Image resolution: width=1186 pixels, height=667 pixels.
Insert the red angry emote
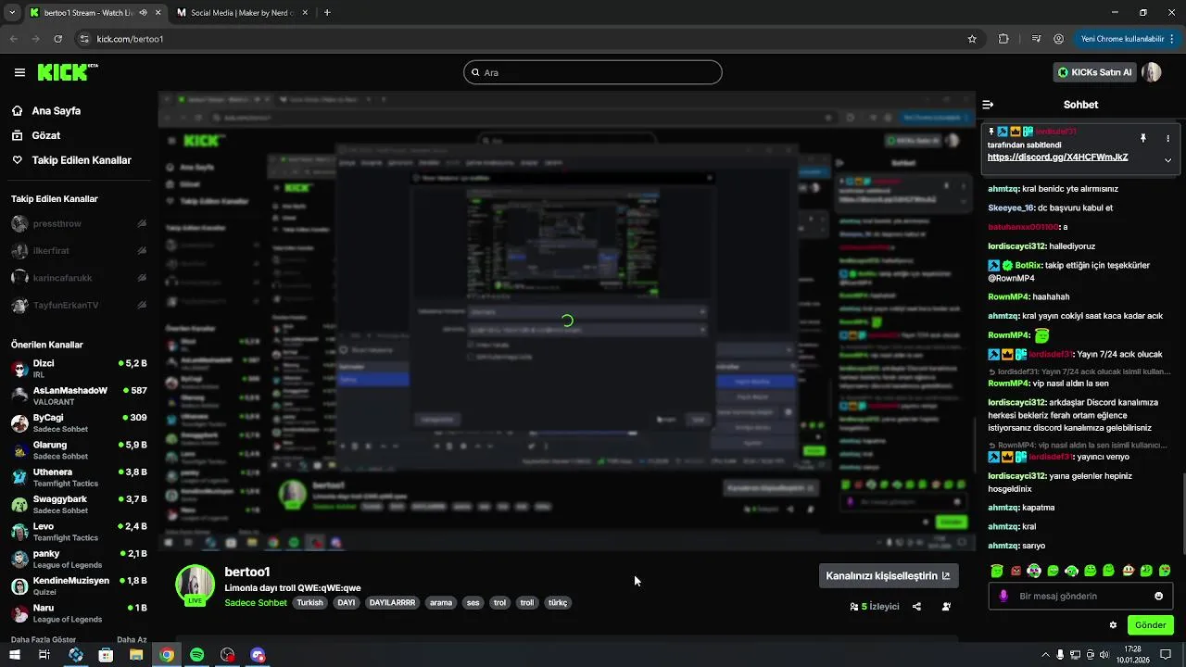tap(1016, 571)
